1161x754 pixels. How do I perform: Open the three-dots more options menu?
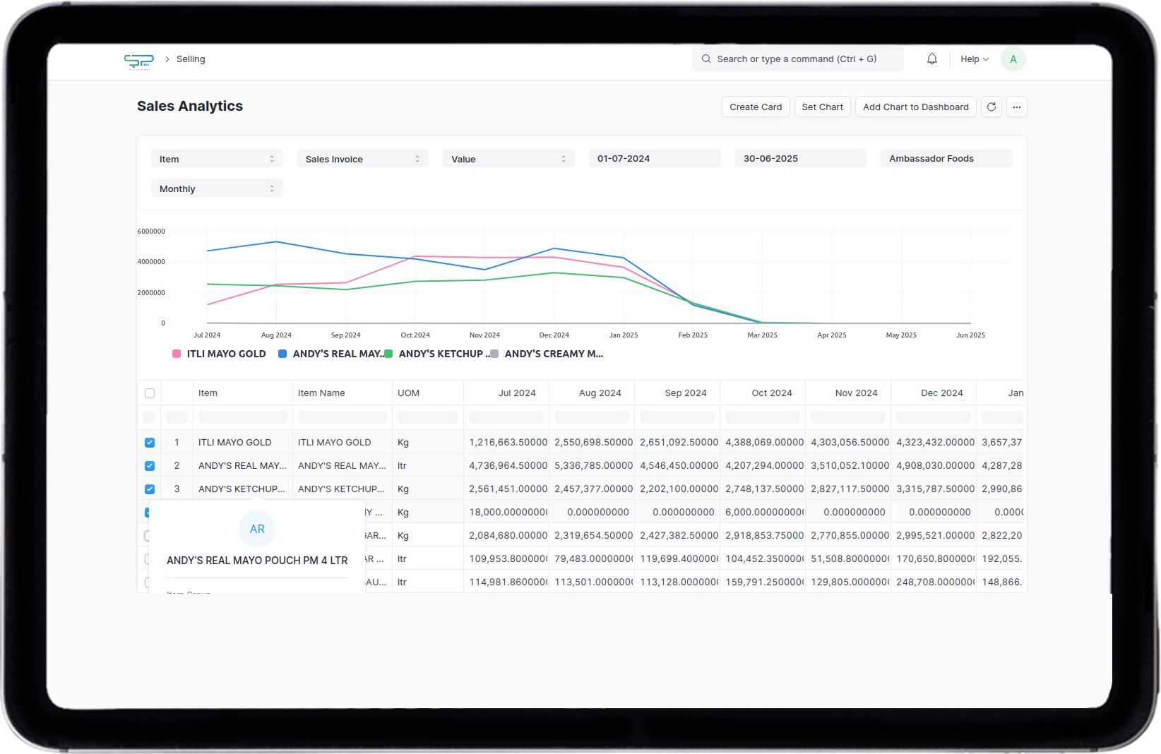pyautogui.click(x=1017, y=107)
